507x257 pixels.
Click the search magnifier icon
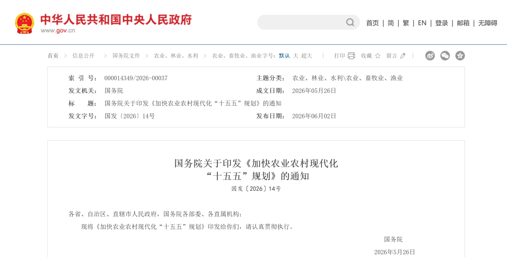point(350,23)
